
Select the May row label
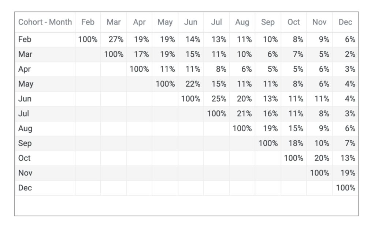tap(26, 84)
